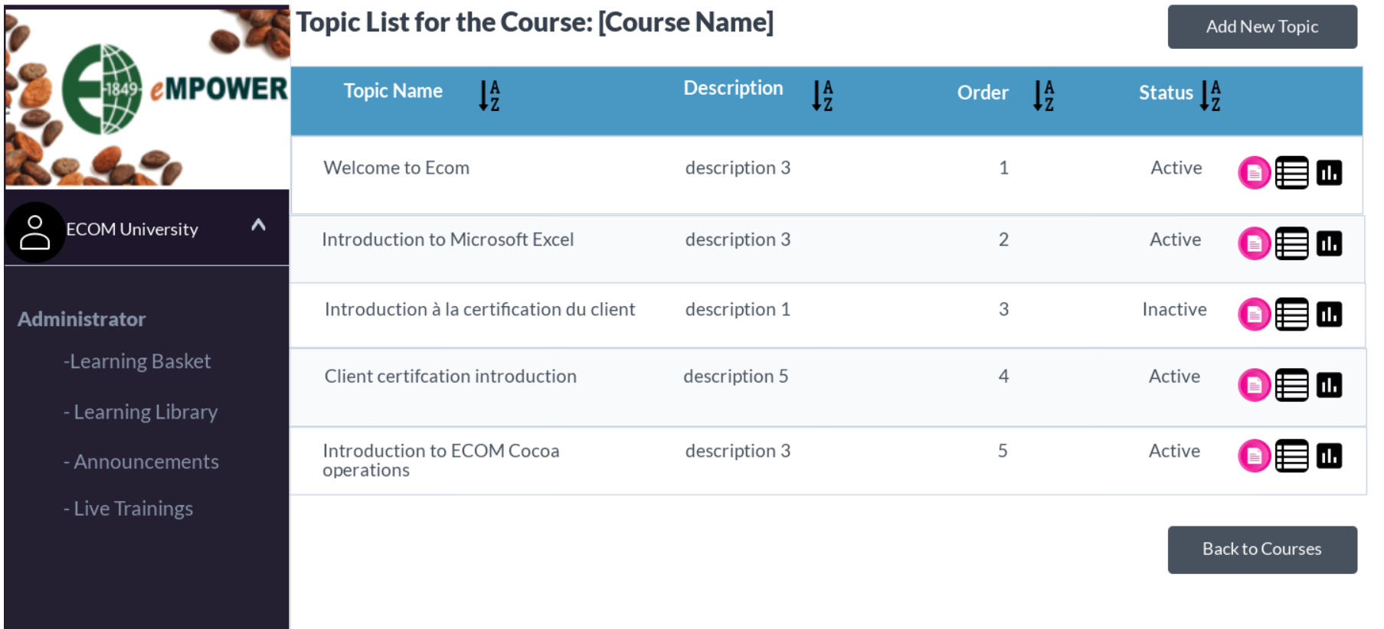Click the eMPOWER logo image
1384x629 pixels.
147,97
